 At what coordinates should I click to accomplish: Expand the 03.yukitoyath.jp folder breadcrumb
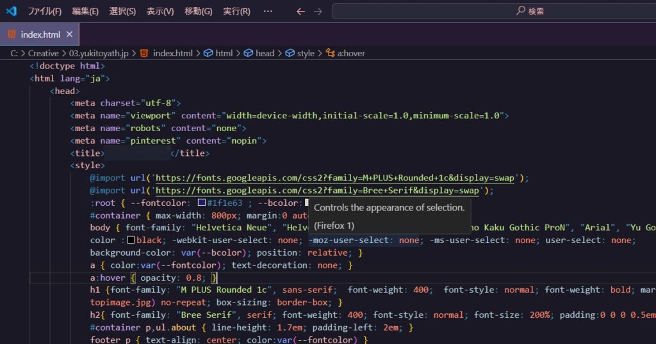pyautogui.click(x=98, y=53)
